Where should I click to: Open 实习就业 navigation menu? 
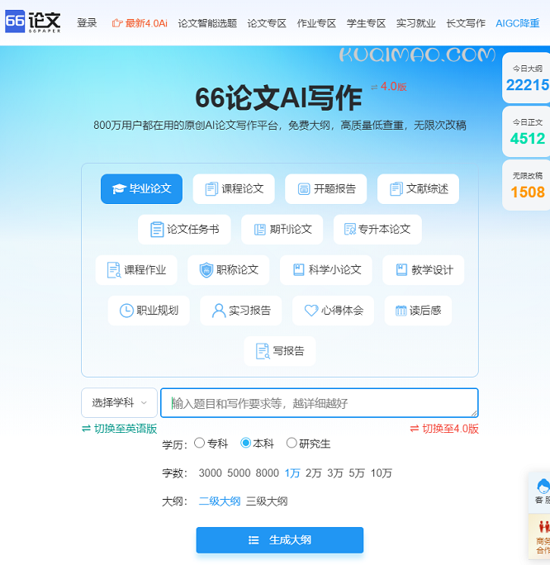click(416, 23)
